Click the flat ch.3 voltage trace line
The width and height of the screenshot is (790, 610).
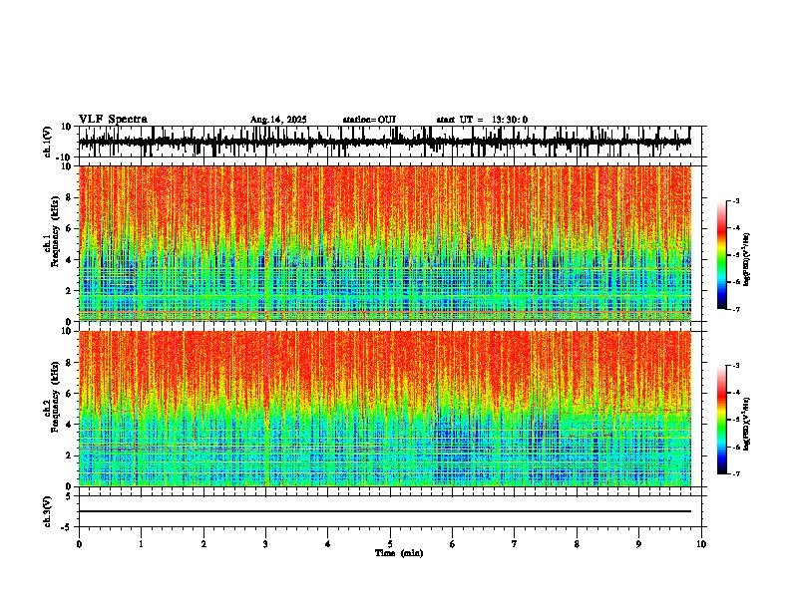coord(384,511)
